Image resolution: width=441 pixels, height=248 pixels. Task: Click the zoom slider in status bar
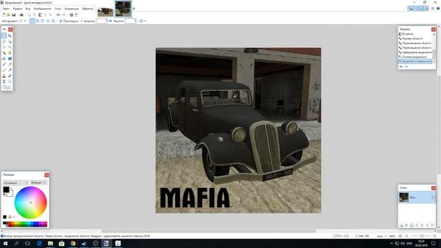click(x=422, y=236)
